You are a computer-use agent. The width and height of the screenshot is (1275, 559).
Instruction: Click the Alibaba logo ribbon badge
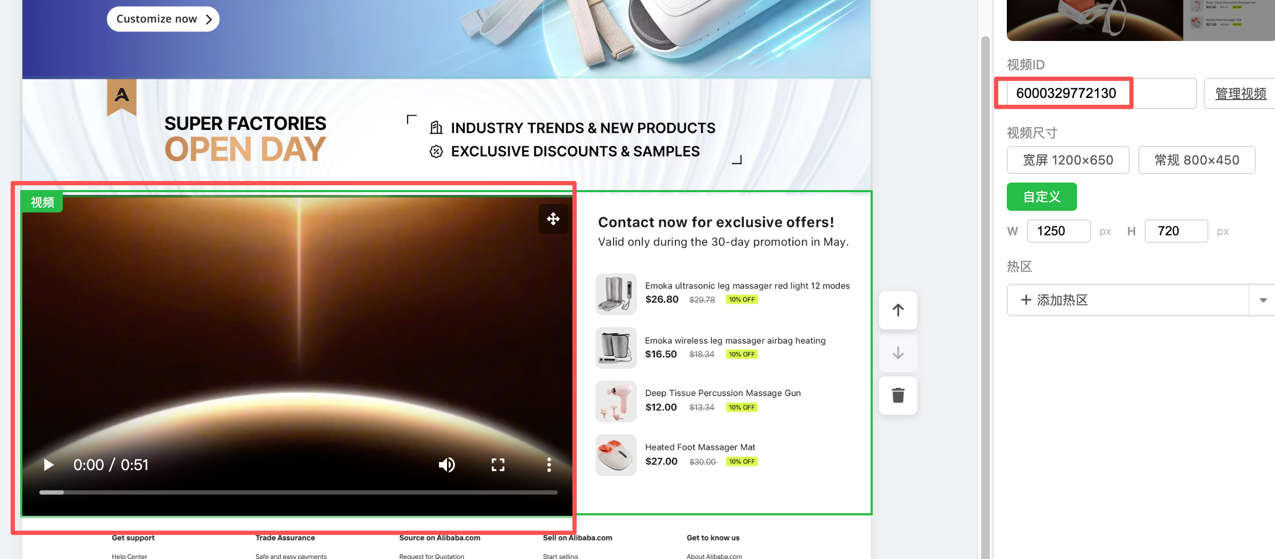pyautogui.click(x=122, y=97)
